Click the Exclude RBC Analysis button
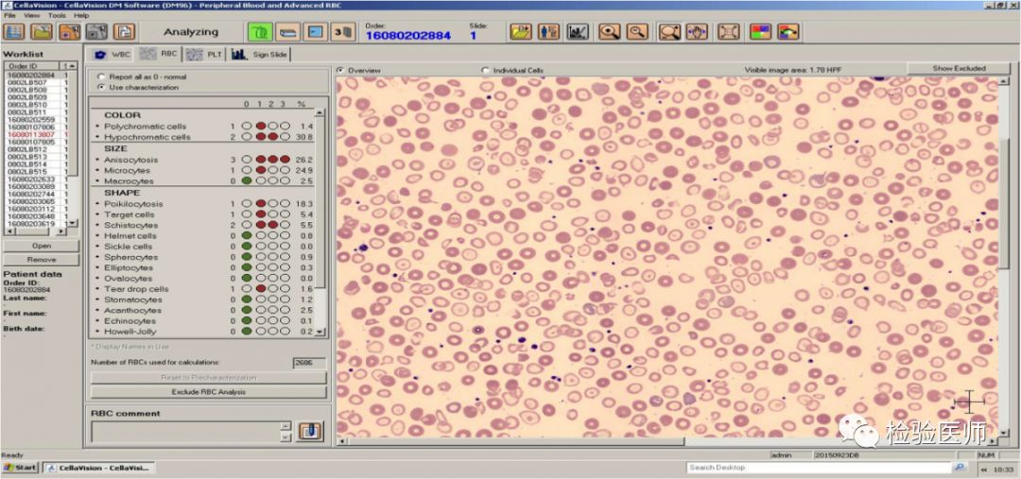 [208, 391]
